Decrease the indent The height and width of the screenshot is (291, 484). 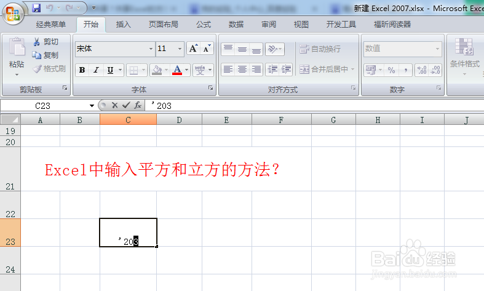point(272,70)
